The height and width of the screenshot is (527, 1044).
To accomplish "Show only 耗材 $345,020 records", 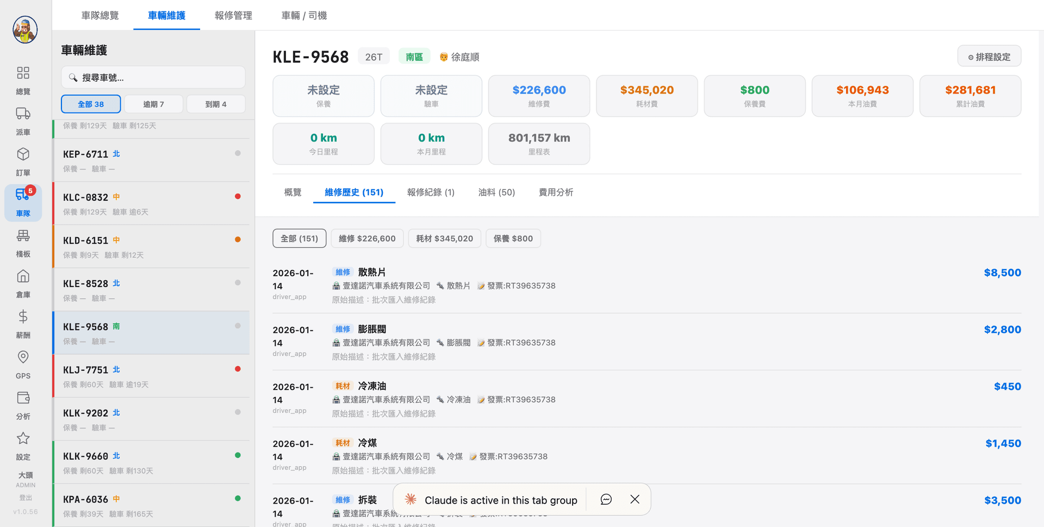I will click(444, 238).
